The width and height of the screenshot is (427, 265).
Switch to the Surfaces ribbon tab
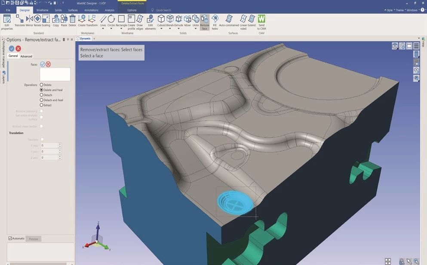point(73,10)
